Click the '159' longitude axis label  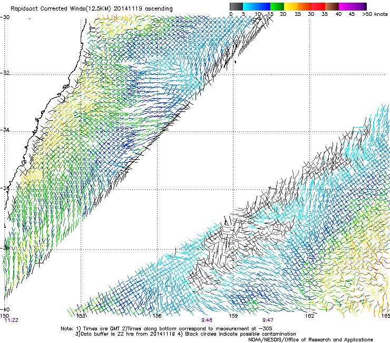pyautogui.click(x=233, y=316)
